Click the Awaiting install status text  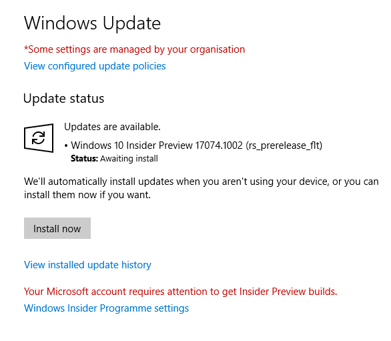coord(129,159)
